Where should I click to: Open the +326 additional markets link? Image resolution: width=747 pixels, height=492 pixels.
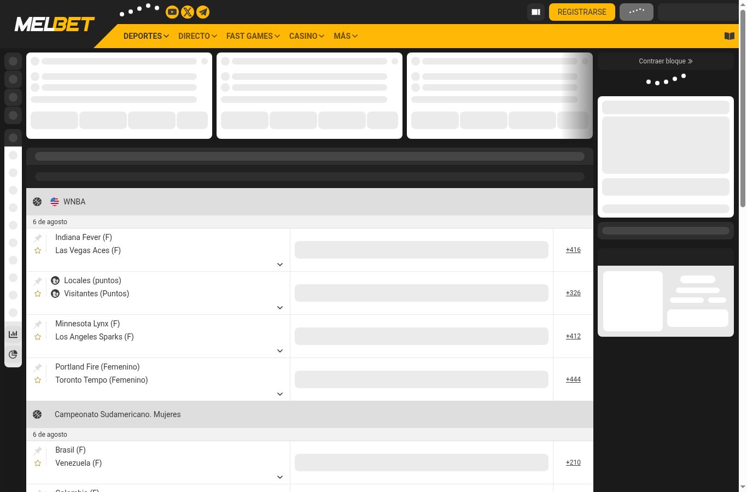pos(573,293)
